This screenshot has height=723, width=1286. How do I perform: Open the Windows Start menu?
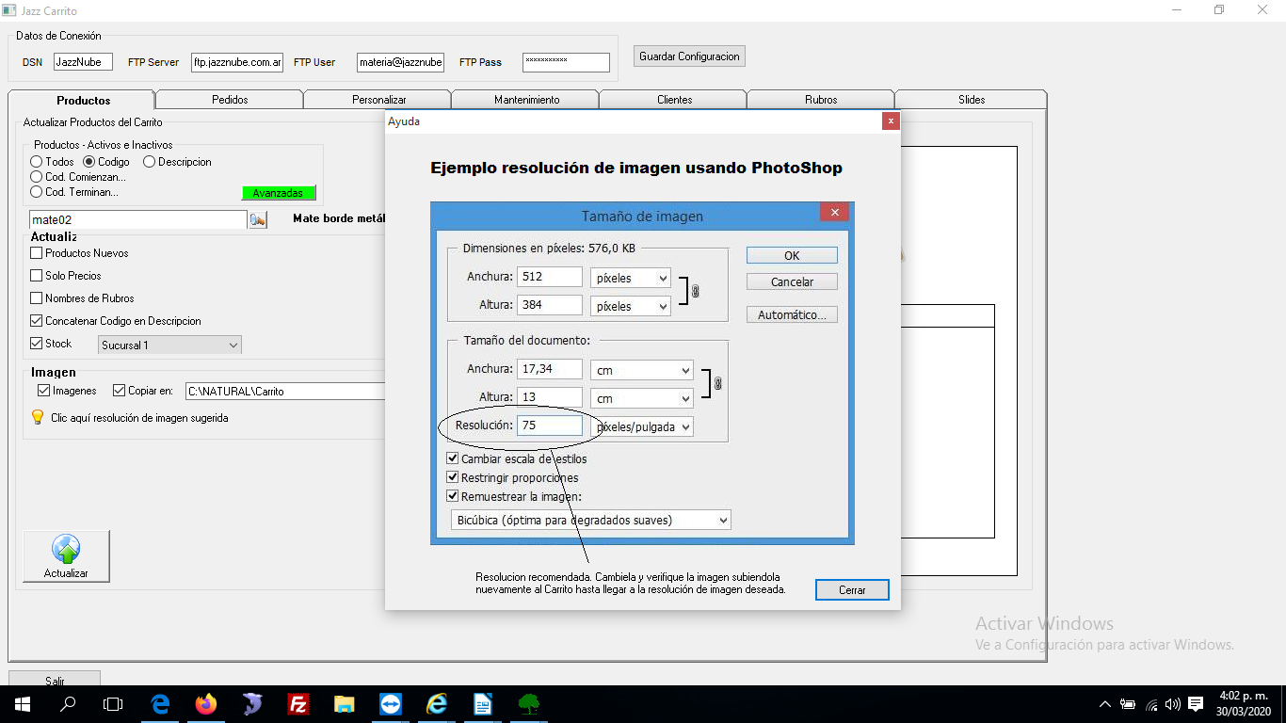[x=22, y=704]
